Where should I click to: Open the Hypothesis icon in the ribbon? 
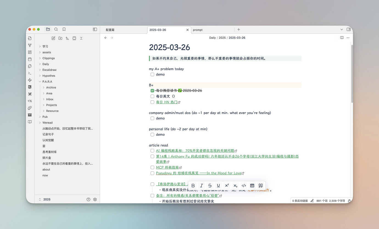[x=30, y=87]
